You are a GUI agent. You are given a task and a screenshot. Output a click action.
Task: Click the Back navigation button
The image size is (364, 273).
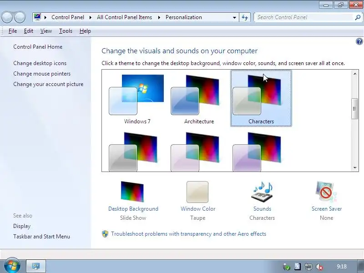(x=7, y=17)
